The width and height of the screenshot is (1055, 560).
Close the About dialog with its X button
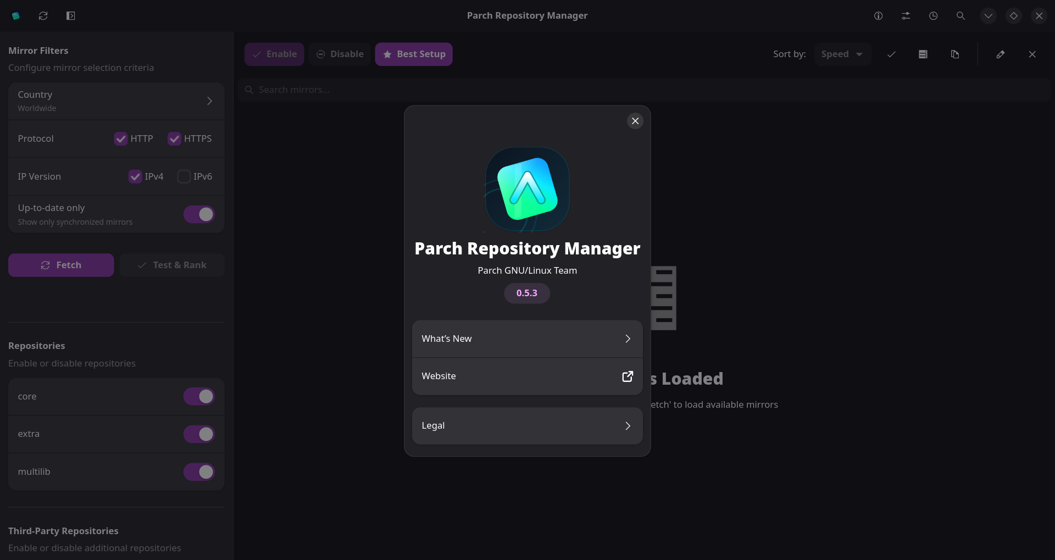point(635,121)
